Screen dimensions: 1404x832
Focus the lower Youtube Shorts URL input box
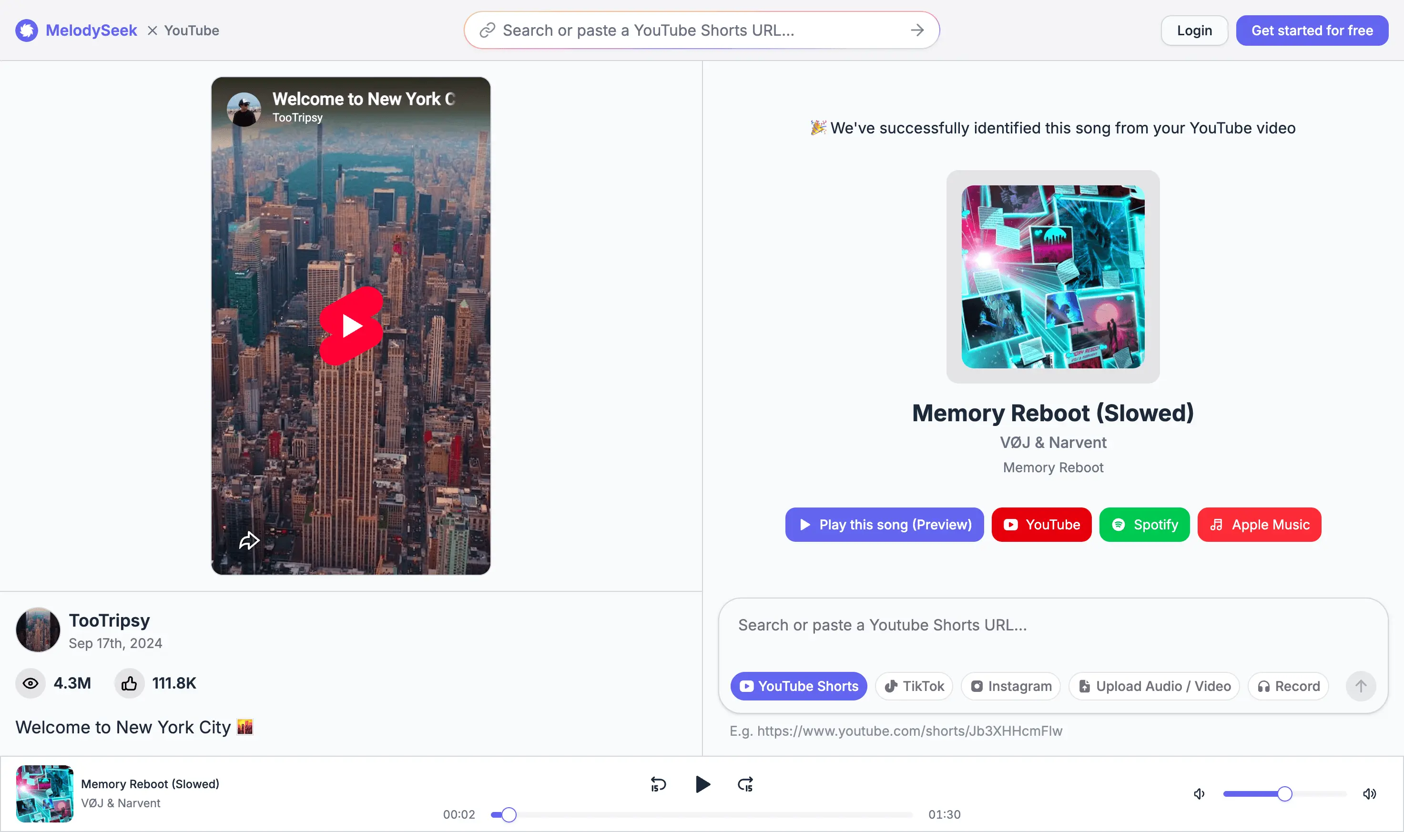pyautogui.click(x=1053, y=625)
